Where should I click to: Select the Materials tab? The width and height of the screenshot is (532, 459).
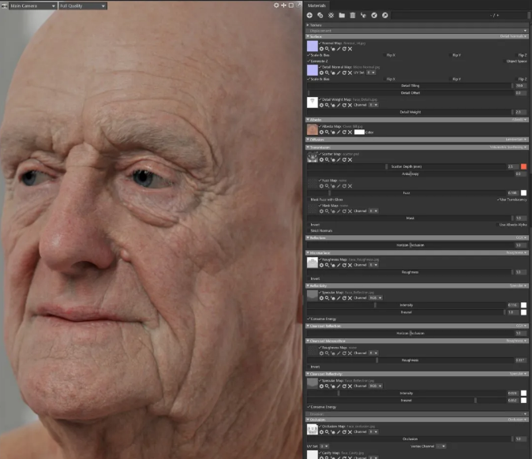(317, 6)
